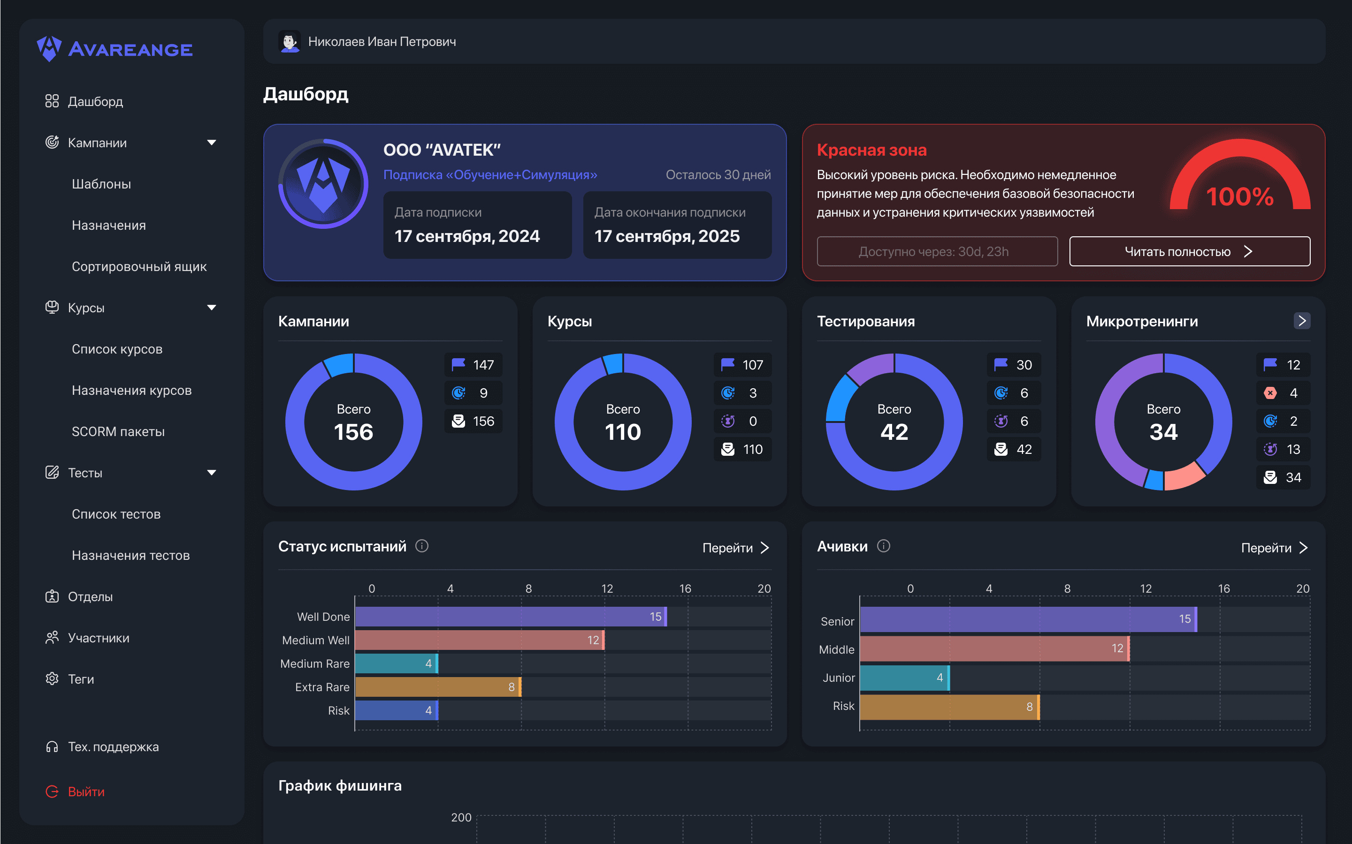
Task: Select the Участники people icon
Action: click(x=52, y=638)
